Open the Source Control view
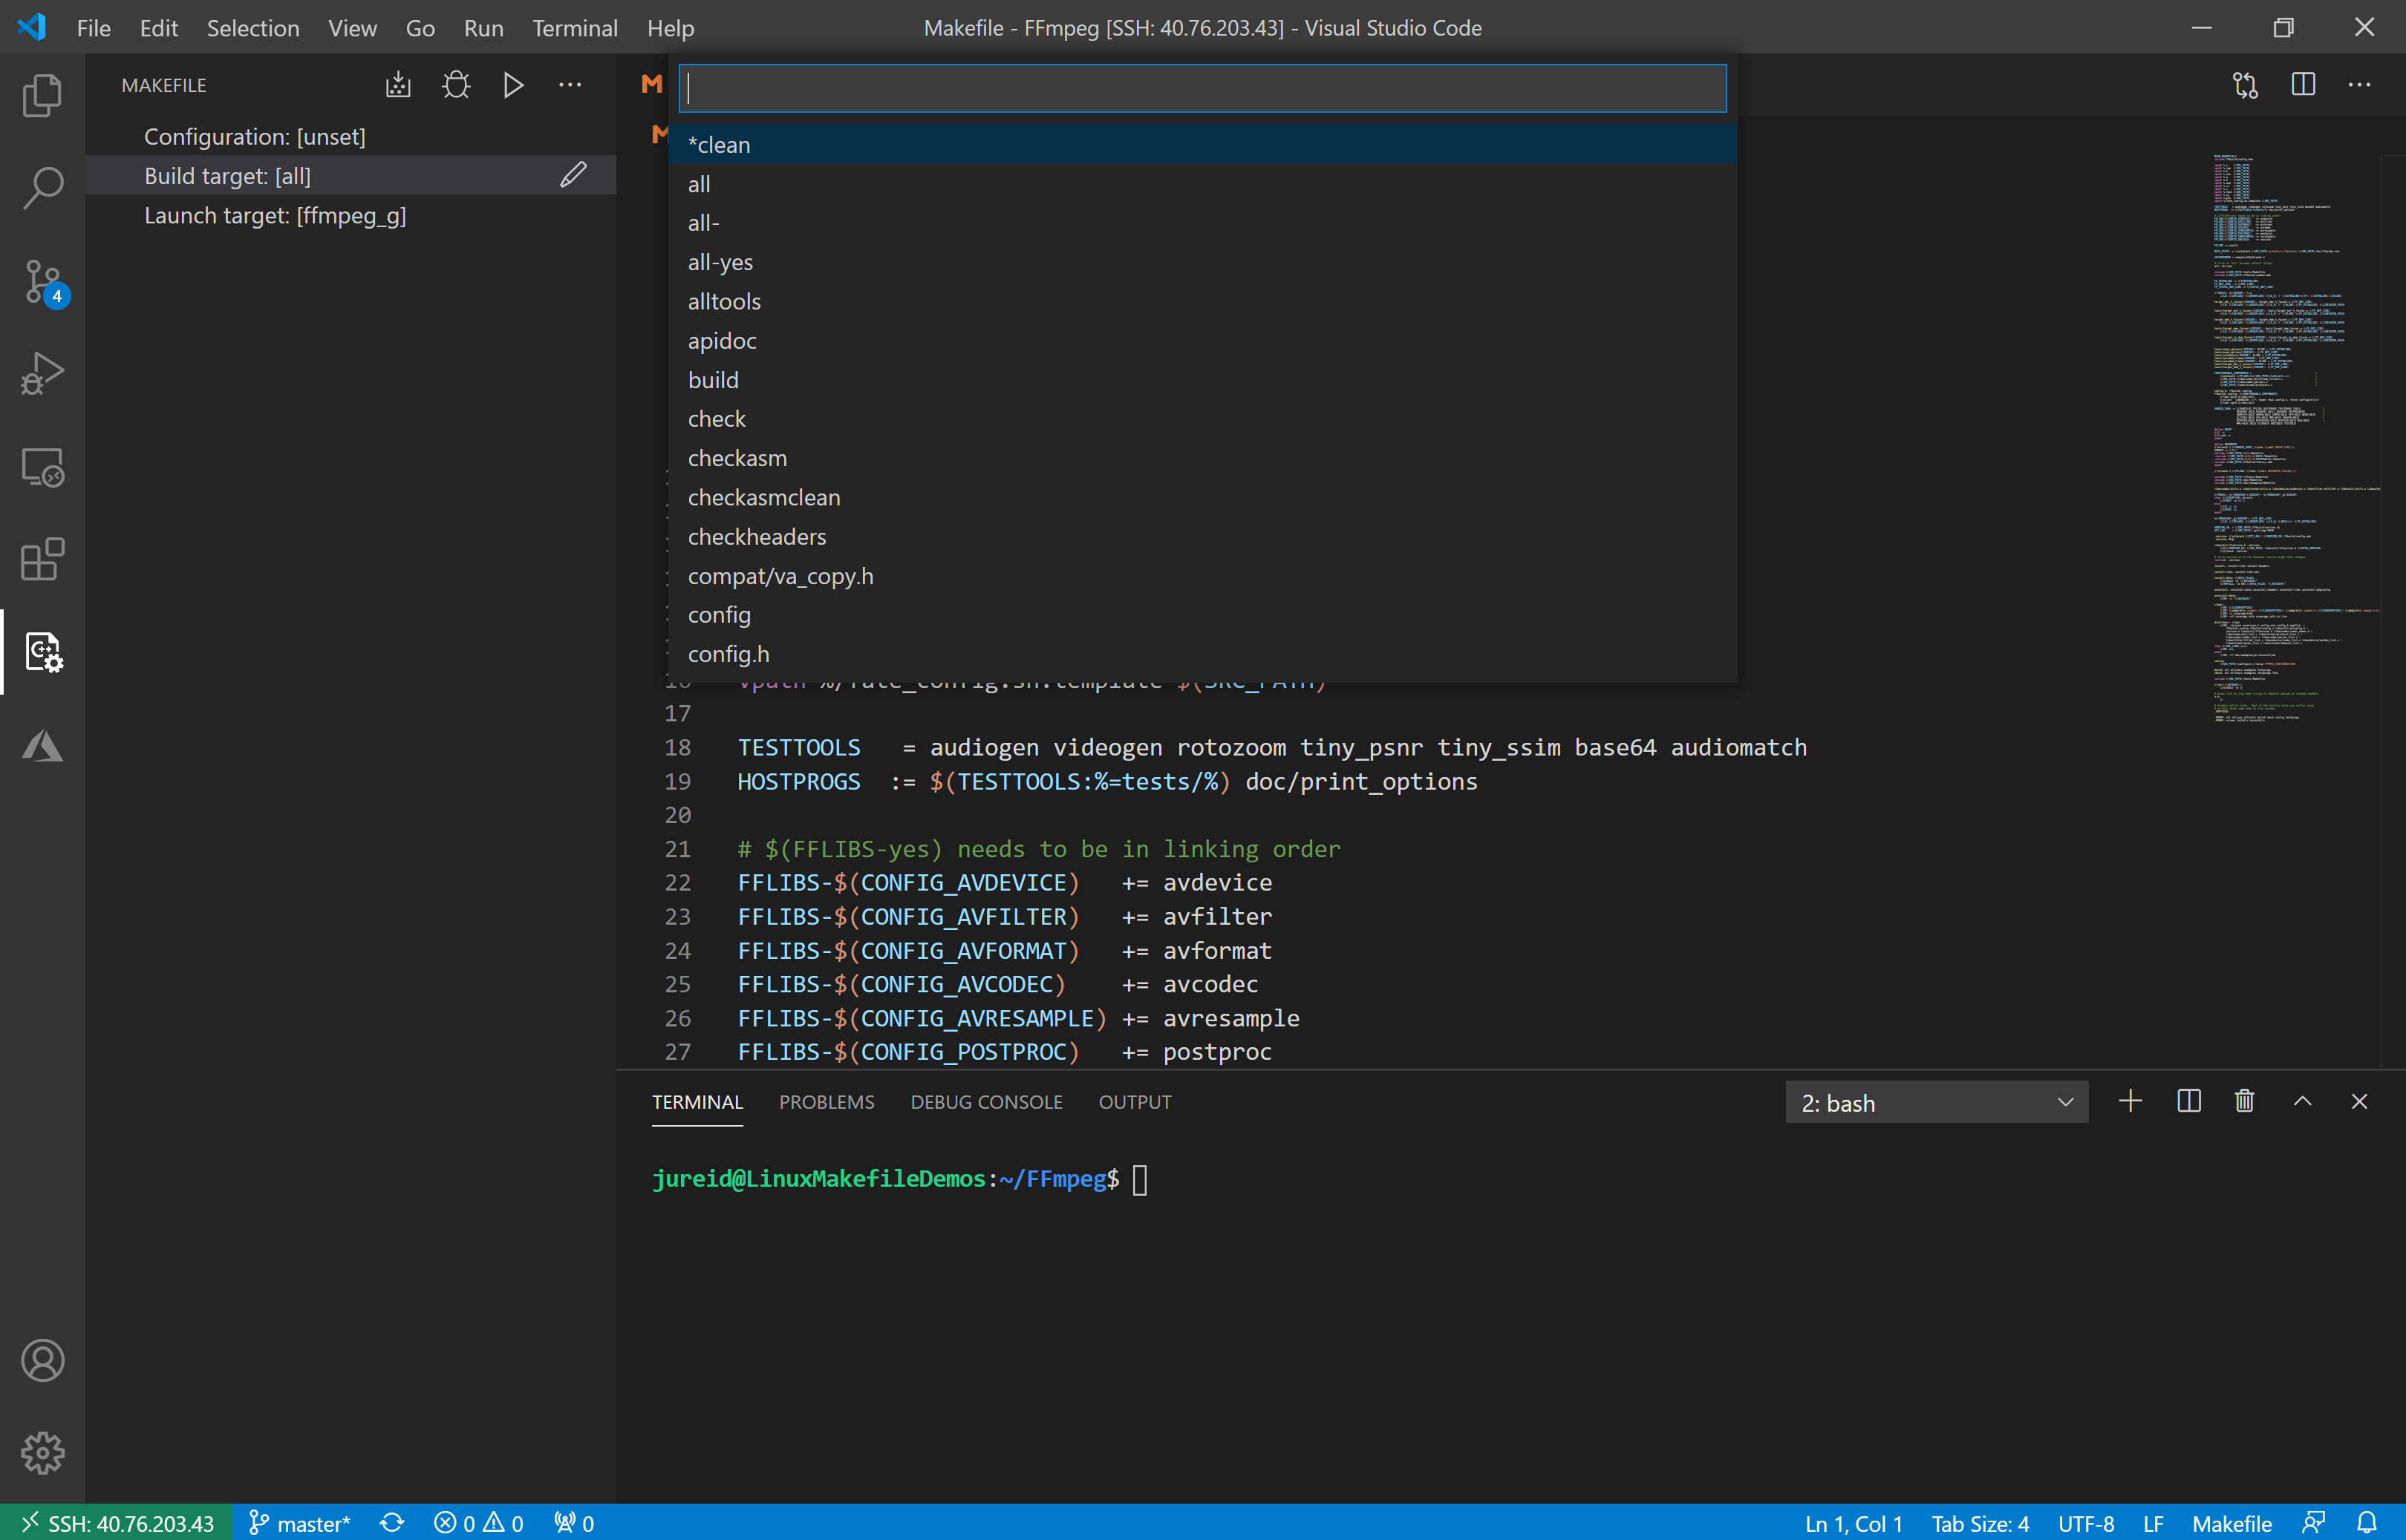This screenshot has width=2406, height=1540. pyautogui.click(x=42, y=281)
